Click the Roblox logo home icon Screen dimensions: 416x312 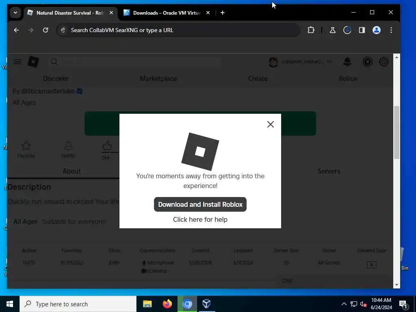33,62
